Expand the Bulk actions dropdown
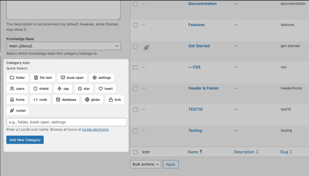 [x=146, y=164]
